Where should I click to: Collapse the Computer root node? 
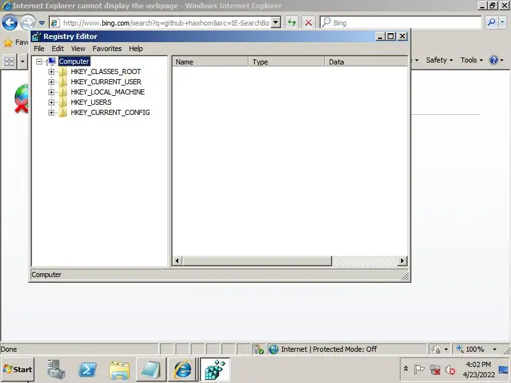[39, 61]
